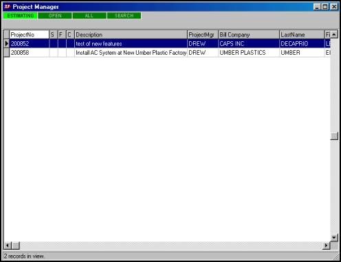Image resolution: width=341 pixels, height=262 pixels.
Task: Click row selector for 200858
Action: (x=7, y=53)
